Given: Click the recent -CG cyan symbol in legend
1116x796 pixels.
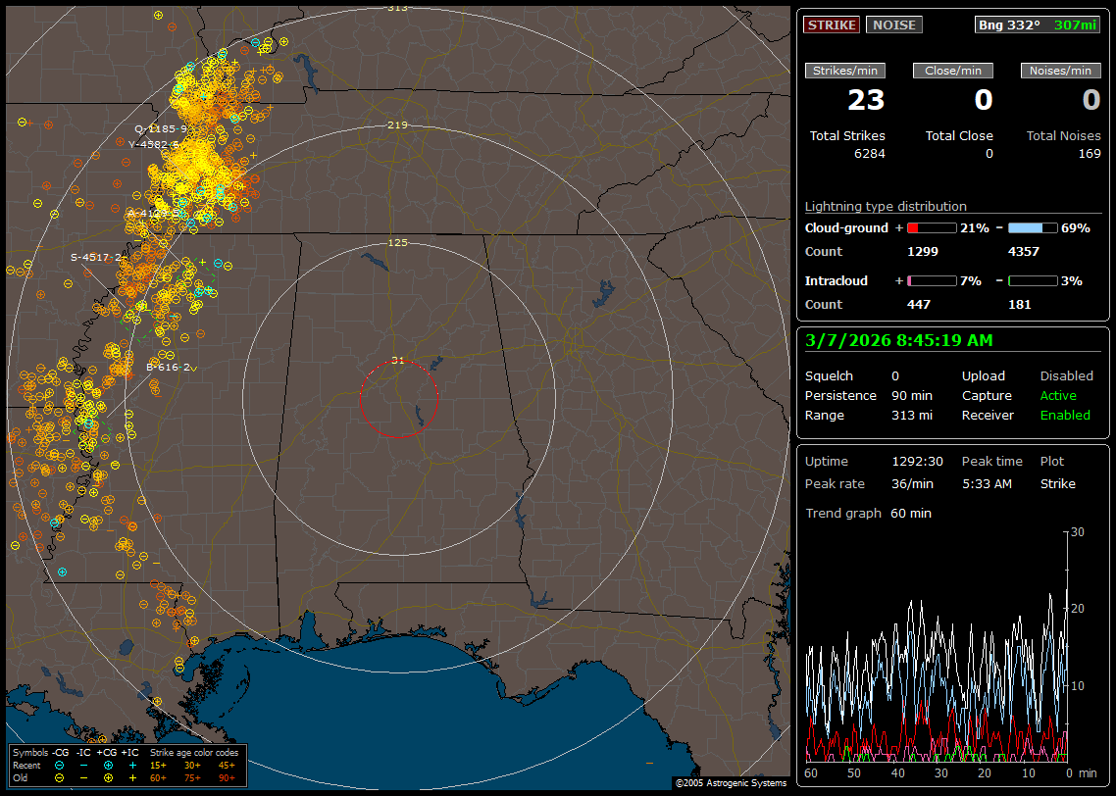Looking at the screenshot, I should 59,765.
